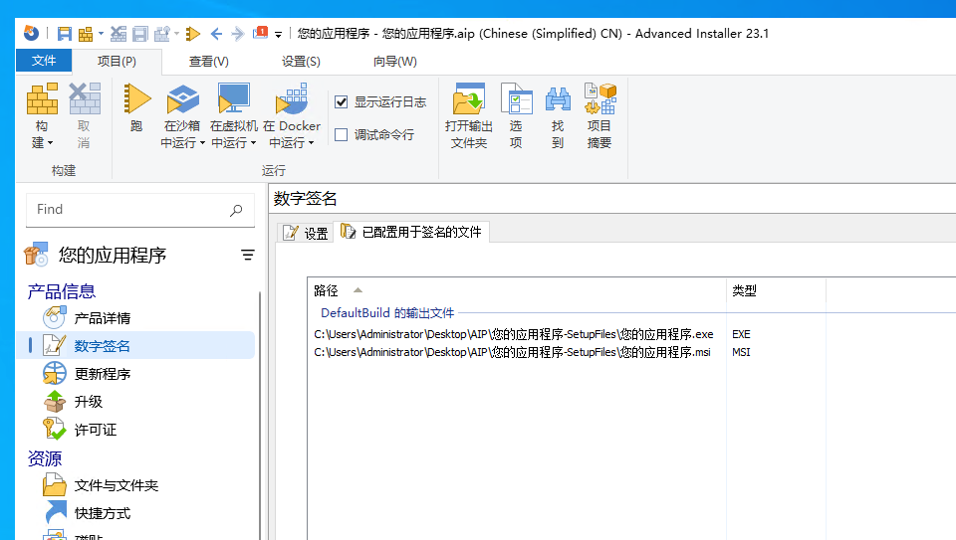Click the 构建 build icon in ribbon

tap(42, 99)
